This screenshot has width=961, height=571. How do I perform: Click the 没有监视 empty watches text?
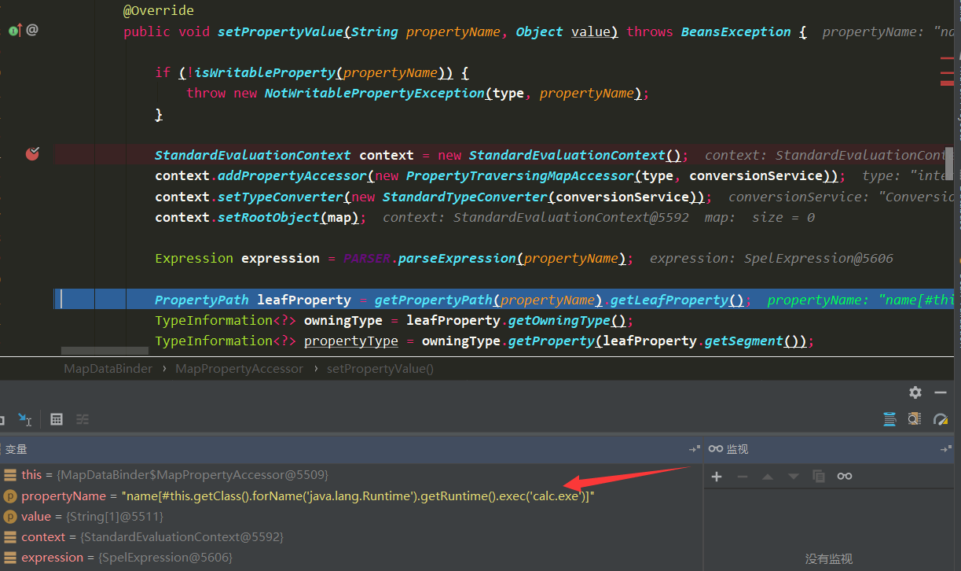[x=829, y=558]
